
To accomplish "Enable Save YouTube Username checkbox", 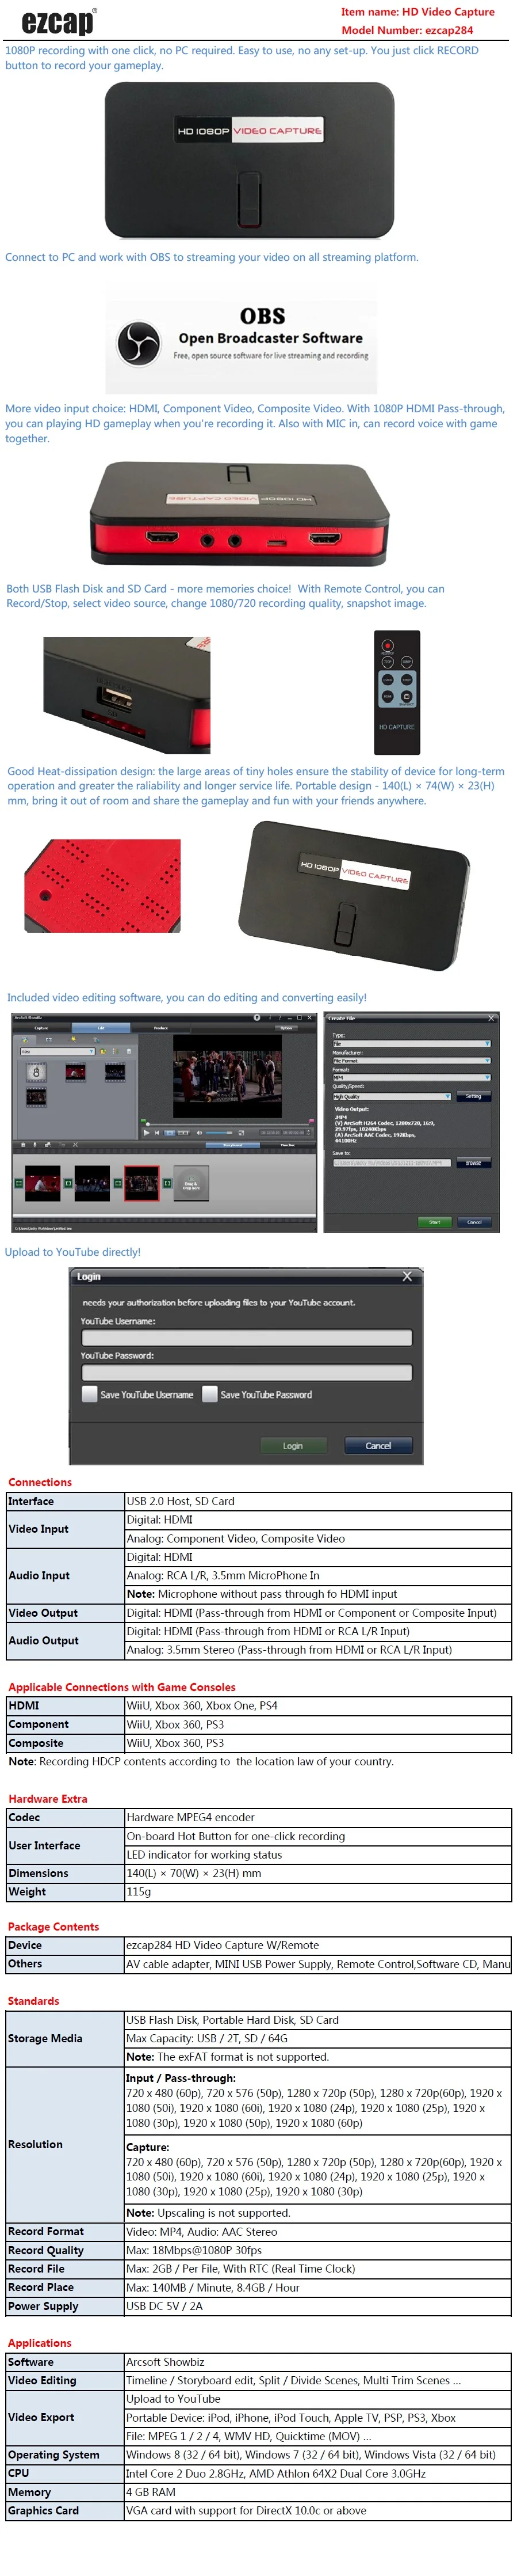I will click(89, 1394).
